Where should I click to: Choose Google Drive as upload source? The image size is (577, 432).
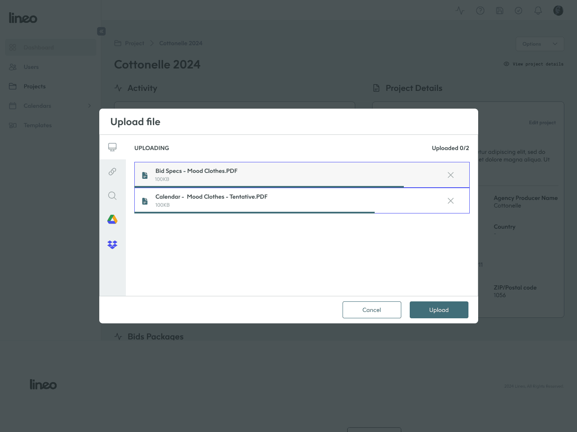112,219
